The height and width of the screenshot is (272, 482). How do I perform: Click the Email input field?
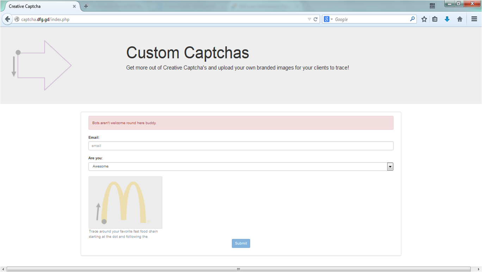(x=241, y=146)
